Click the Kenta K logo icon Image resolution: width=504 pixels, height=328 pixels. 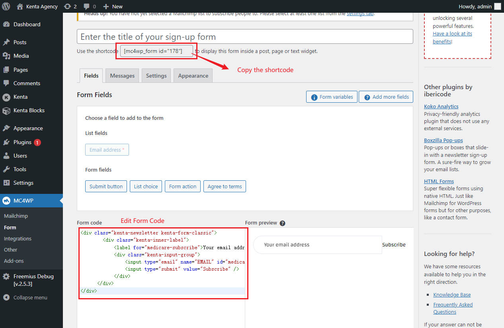[x=6, y=97]
